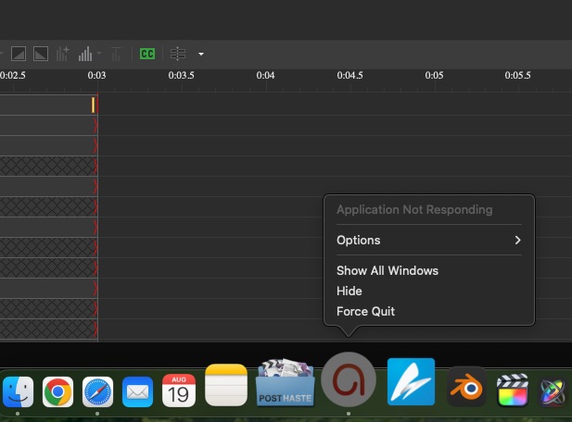Open Google Chrome from the dock
The width and height of the screenshot is (572, 422).
click(x=57, y=392)
